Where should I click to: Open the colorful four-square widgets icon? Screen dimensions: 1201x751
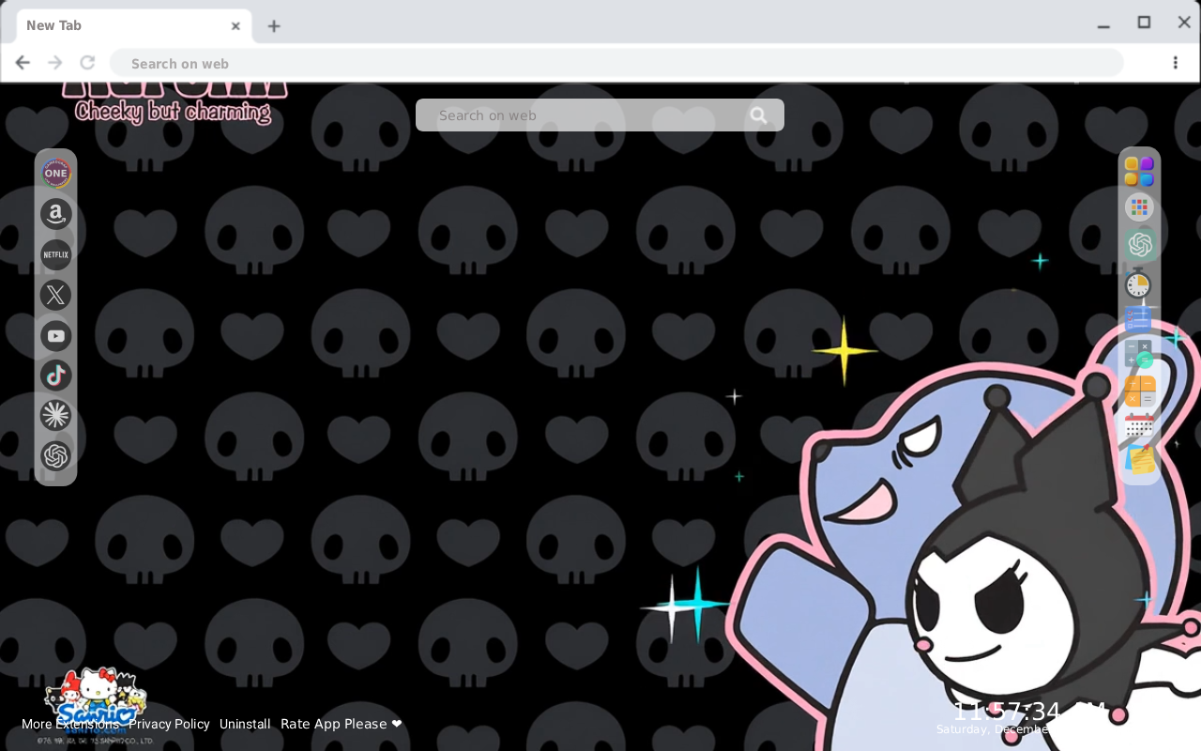coord(1139,172)
